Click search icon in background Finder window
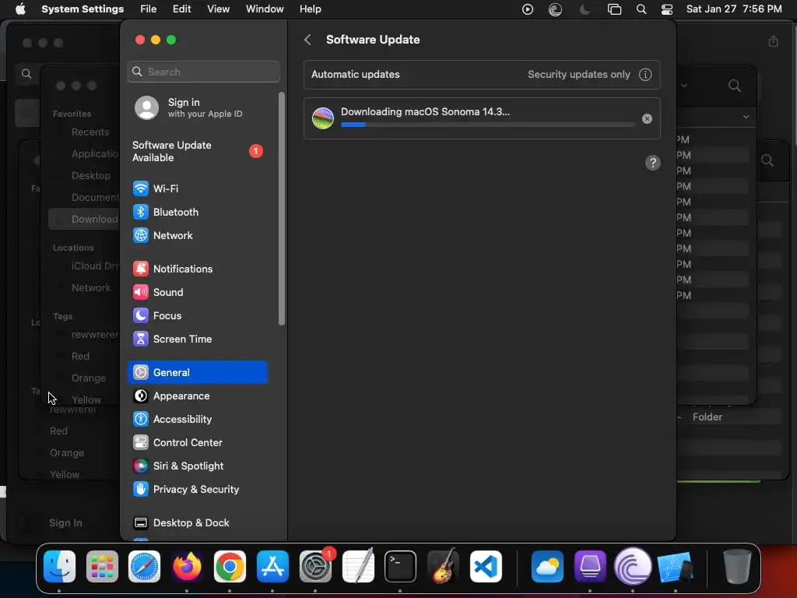This screenshot has height=598, width=797. click(734, 86)
